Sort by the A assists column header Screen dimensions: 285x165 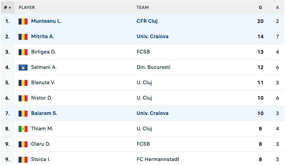[x=277, y=8]
